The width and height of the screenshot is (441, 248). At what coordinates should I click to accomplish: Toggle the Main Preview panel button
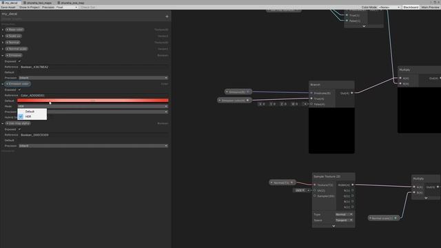tap(430, 8)
